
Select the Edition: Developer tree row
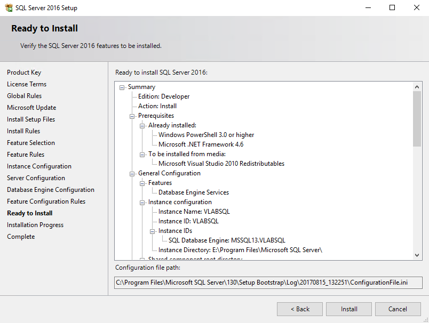[x=164, y=96]
